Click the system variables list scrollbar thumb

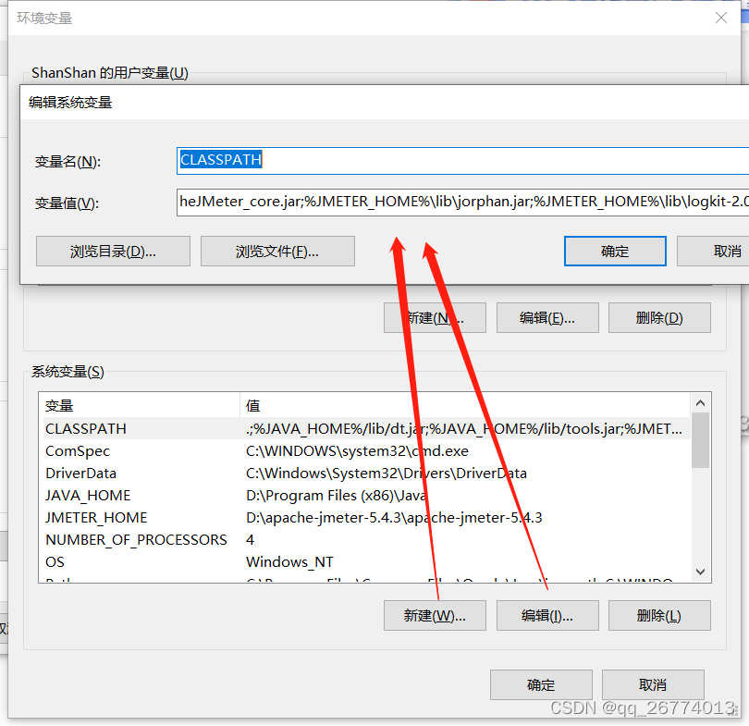(700, 440)
